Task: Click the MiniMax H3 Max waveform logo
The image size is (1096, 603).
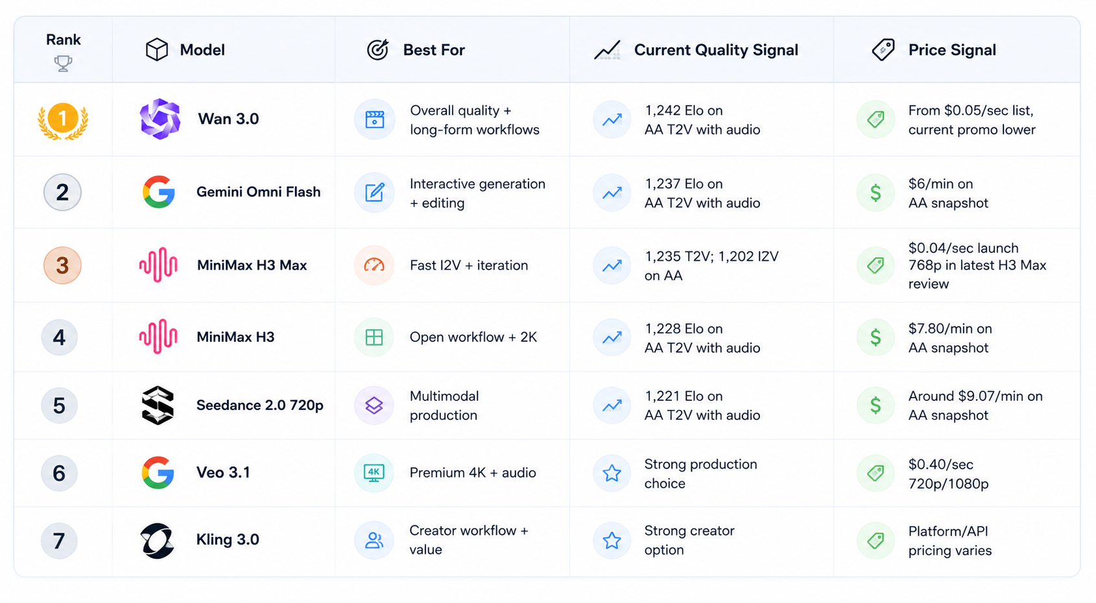Action: pyautogui.click(x=158, y=265)
